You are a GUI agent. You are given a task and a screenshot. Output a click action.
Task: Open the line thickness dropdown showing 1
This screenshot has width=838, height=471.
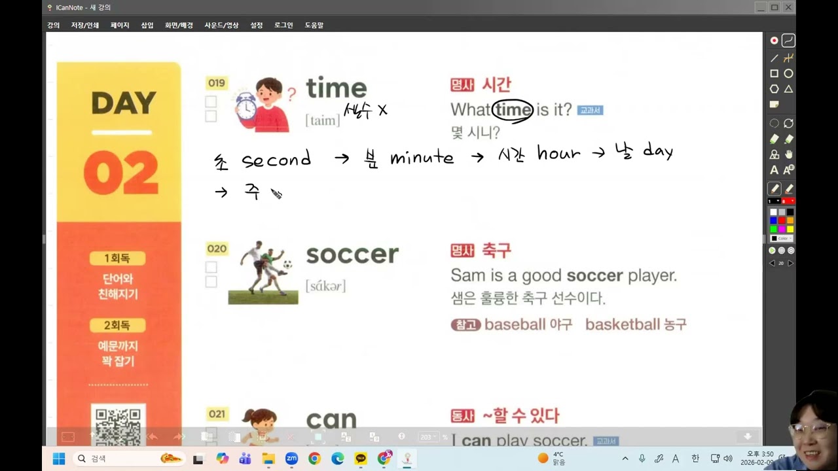coord(774,201)
